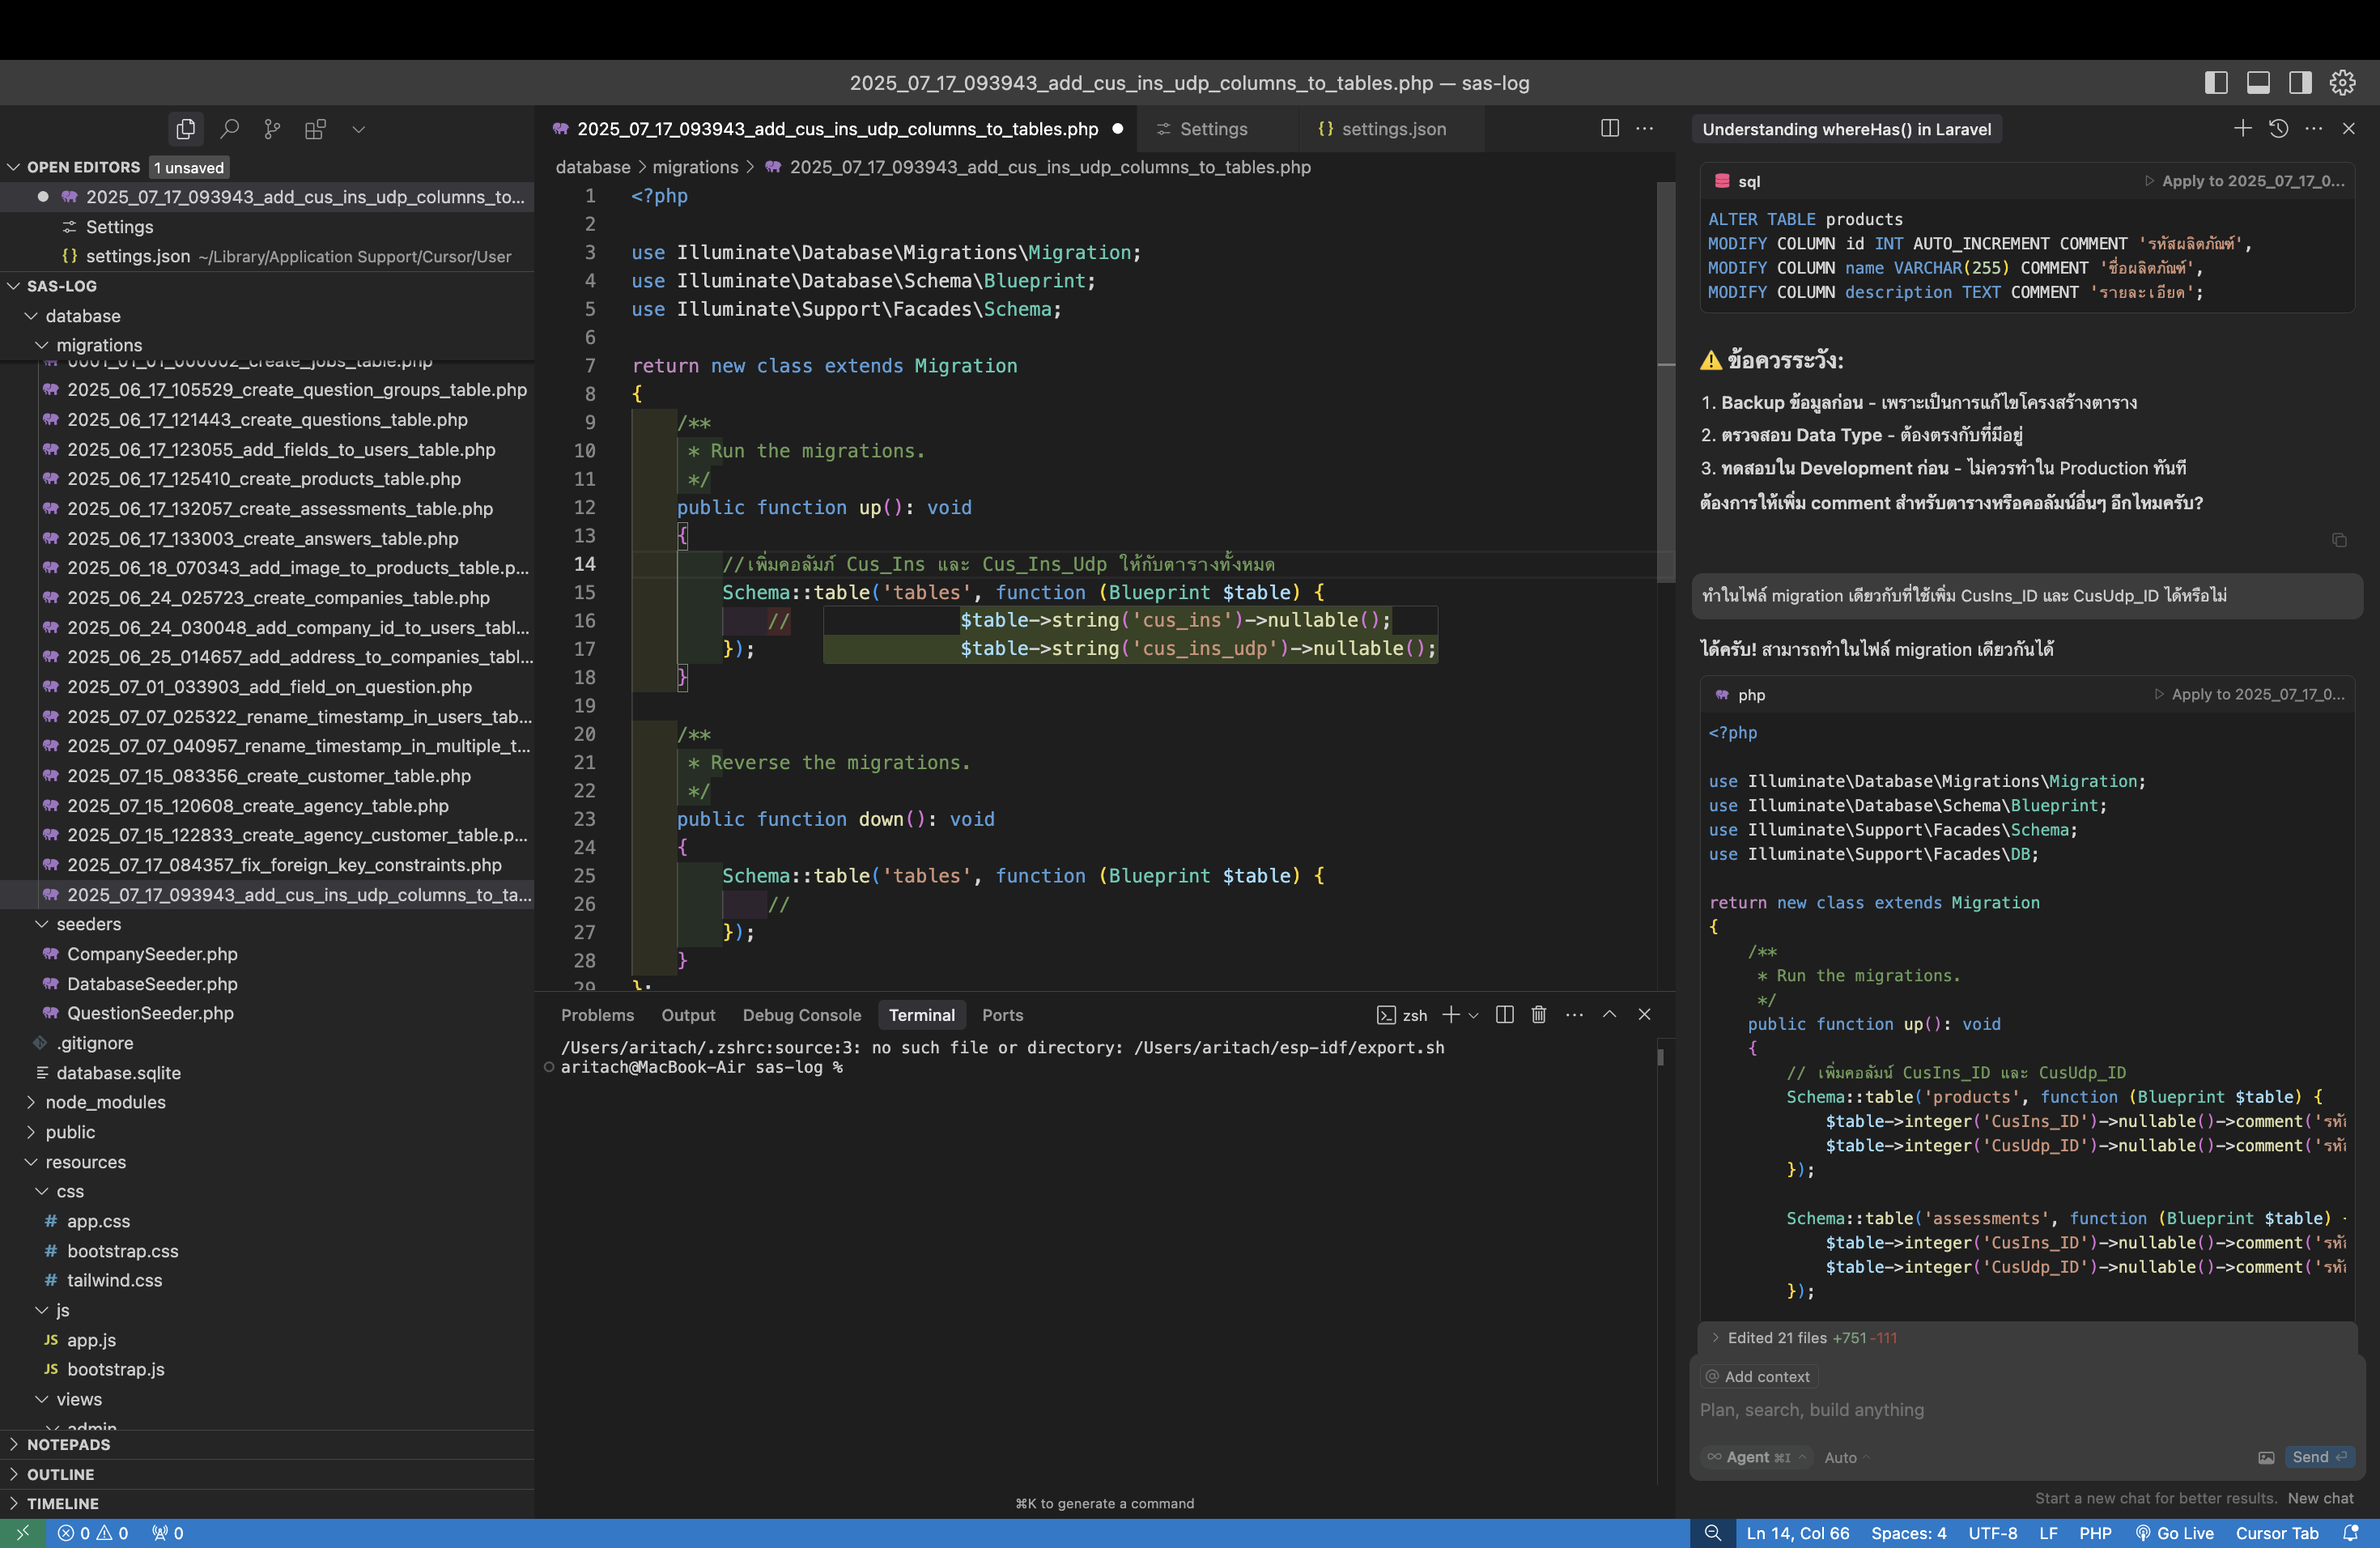The height and width of the screenshot is (1548, 2380).
Task: Switch to the Problems panel tab
Action: pos(597,1015)
